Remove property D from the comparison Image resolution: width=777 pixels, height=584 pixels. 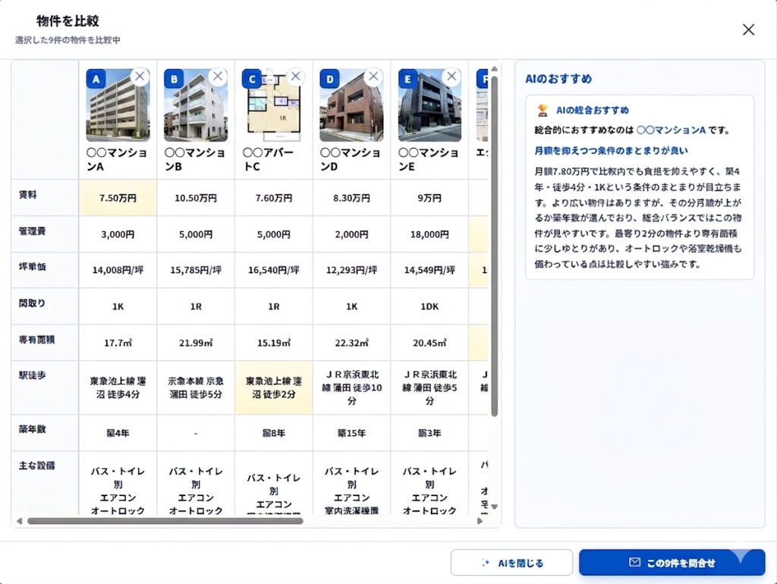click(373, 77)
